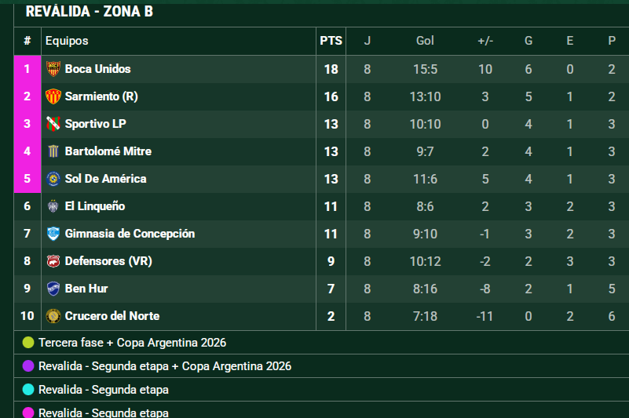
Task: Click the Sol De América team crest icon
Action: [x=53, y=179]
